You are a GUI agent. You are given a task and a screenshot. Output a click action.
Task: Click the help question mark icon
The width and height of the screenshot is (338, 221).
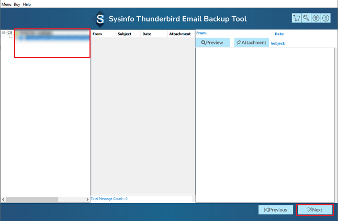316,18
